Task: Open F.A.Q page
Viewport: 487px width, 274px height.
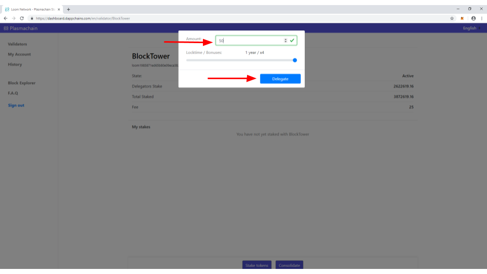Action: point(13,93)
